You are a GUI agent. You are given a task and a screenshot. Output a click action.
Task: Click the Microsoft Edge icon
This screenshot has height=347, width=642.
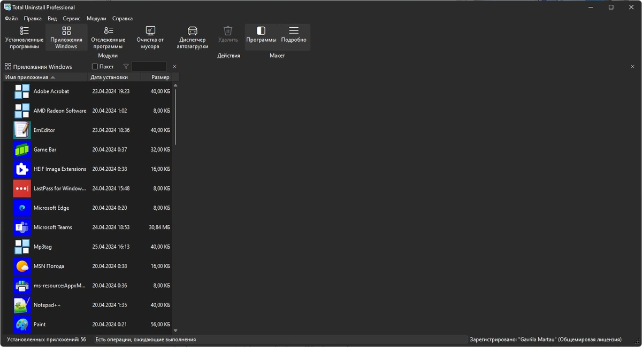click(22, 208)
